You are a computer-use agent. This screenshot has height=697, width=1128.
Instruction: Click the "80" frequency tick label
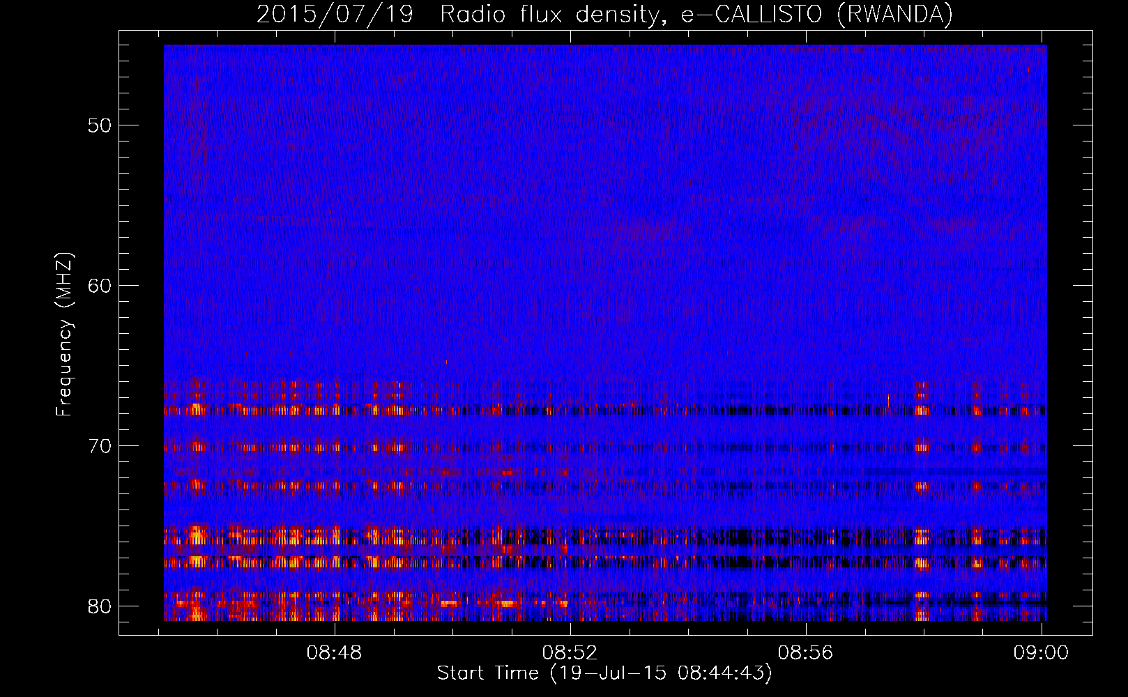[100, 606]
